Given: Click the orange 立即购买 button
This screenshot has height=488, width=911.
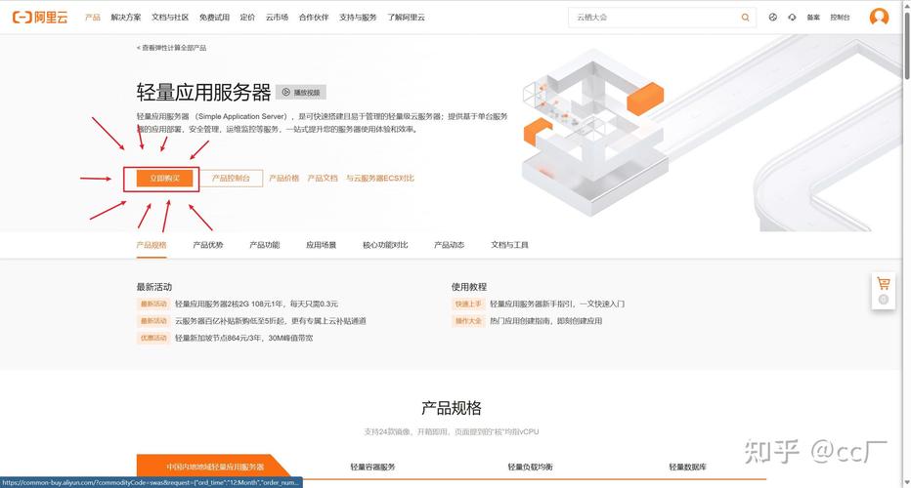Looking at the screenshot, I should [165, 179].
